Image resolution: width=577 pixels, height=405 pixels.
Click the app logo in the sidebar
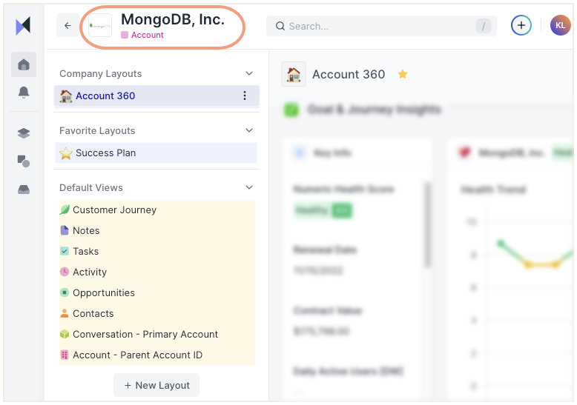coord(23,26)
